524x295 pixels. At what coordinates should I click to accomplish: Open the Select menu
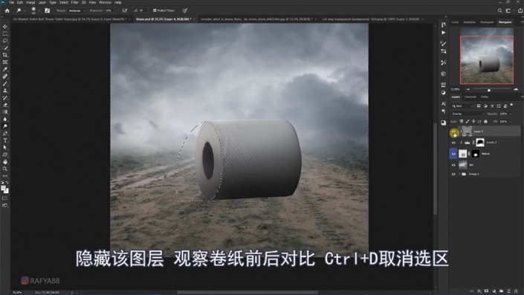[x=63, y=2]
